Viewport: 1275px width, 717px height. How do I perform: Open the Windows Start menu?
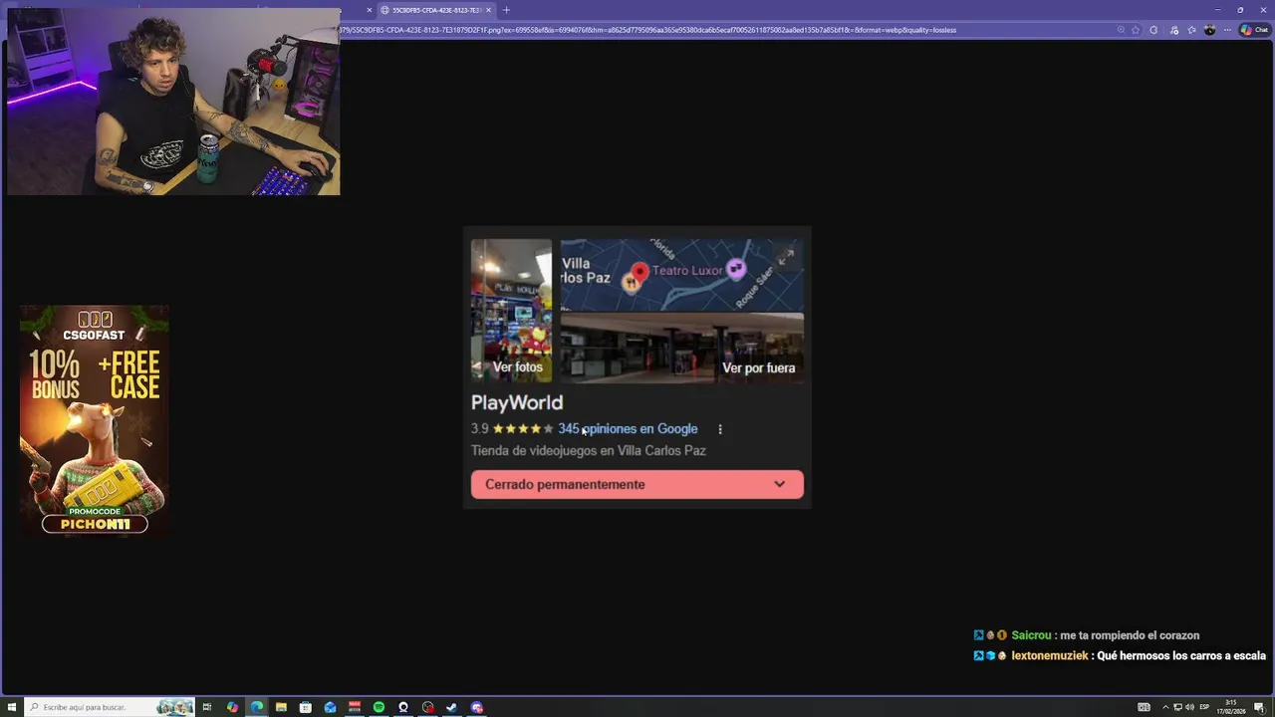pos(11,707)
